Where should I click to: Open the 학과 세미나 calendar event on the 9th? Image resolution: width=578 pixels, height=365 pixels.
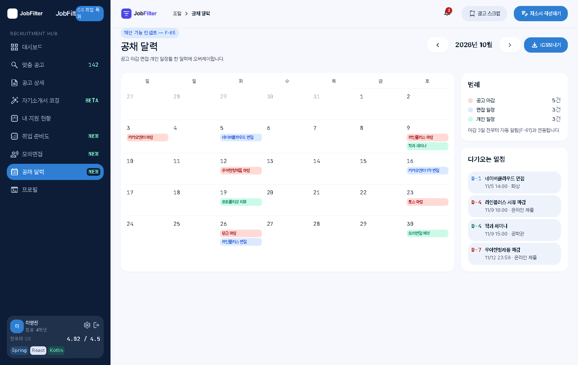pyautogui.click(x=428, y=146)
